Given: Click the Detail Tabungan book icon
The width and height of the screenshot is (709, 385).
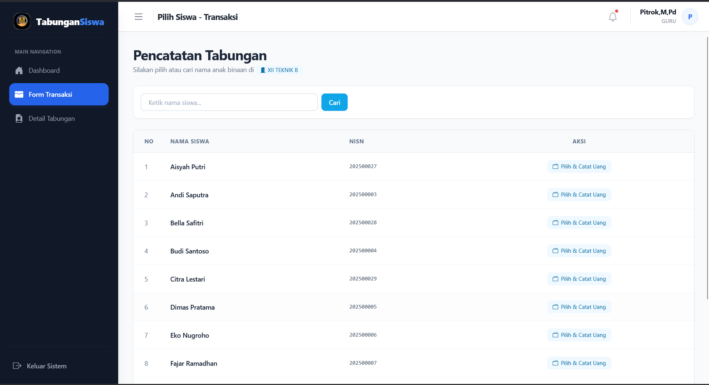Looking at the screenshot, I should [19, 119].
